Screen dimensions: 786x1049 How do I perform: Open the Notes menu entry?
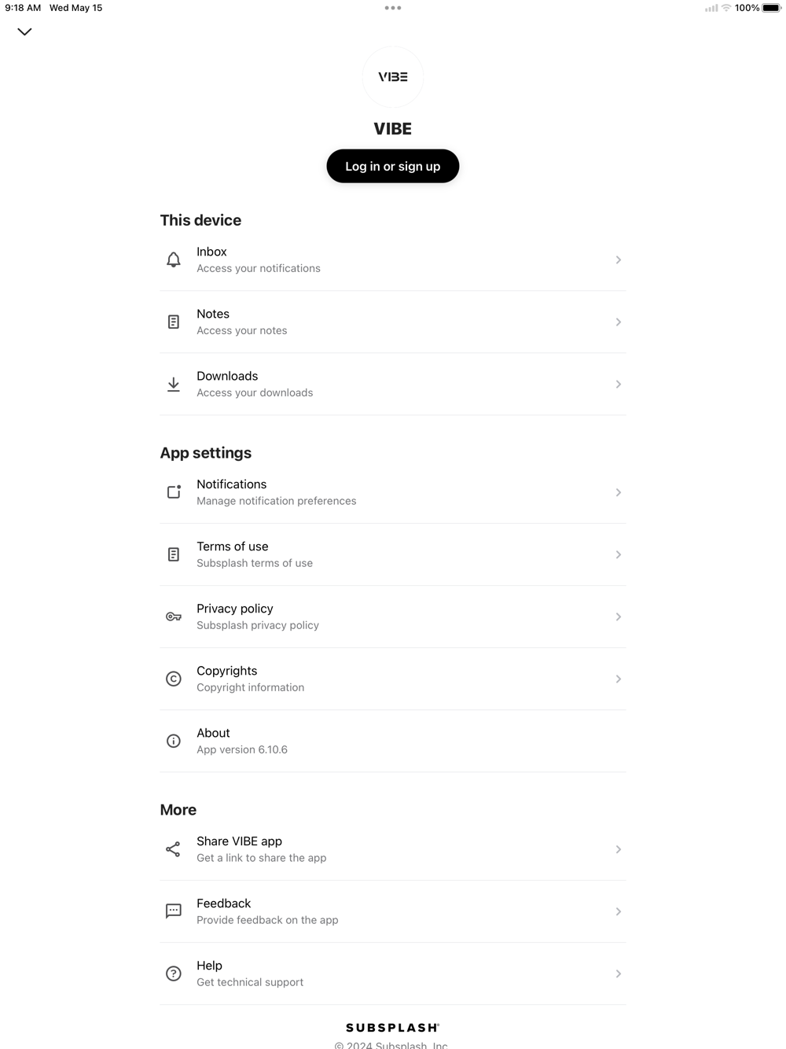[x=392, y=322]
